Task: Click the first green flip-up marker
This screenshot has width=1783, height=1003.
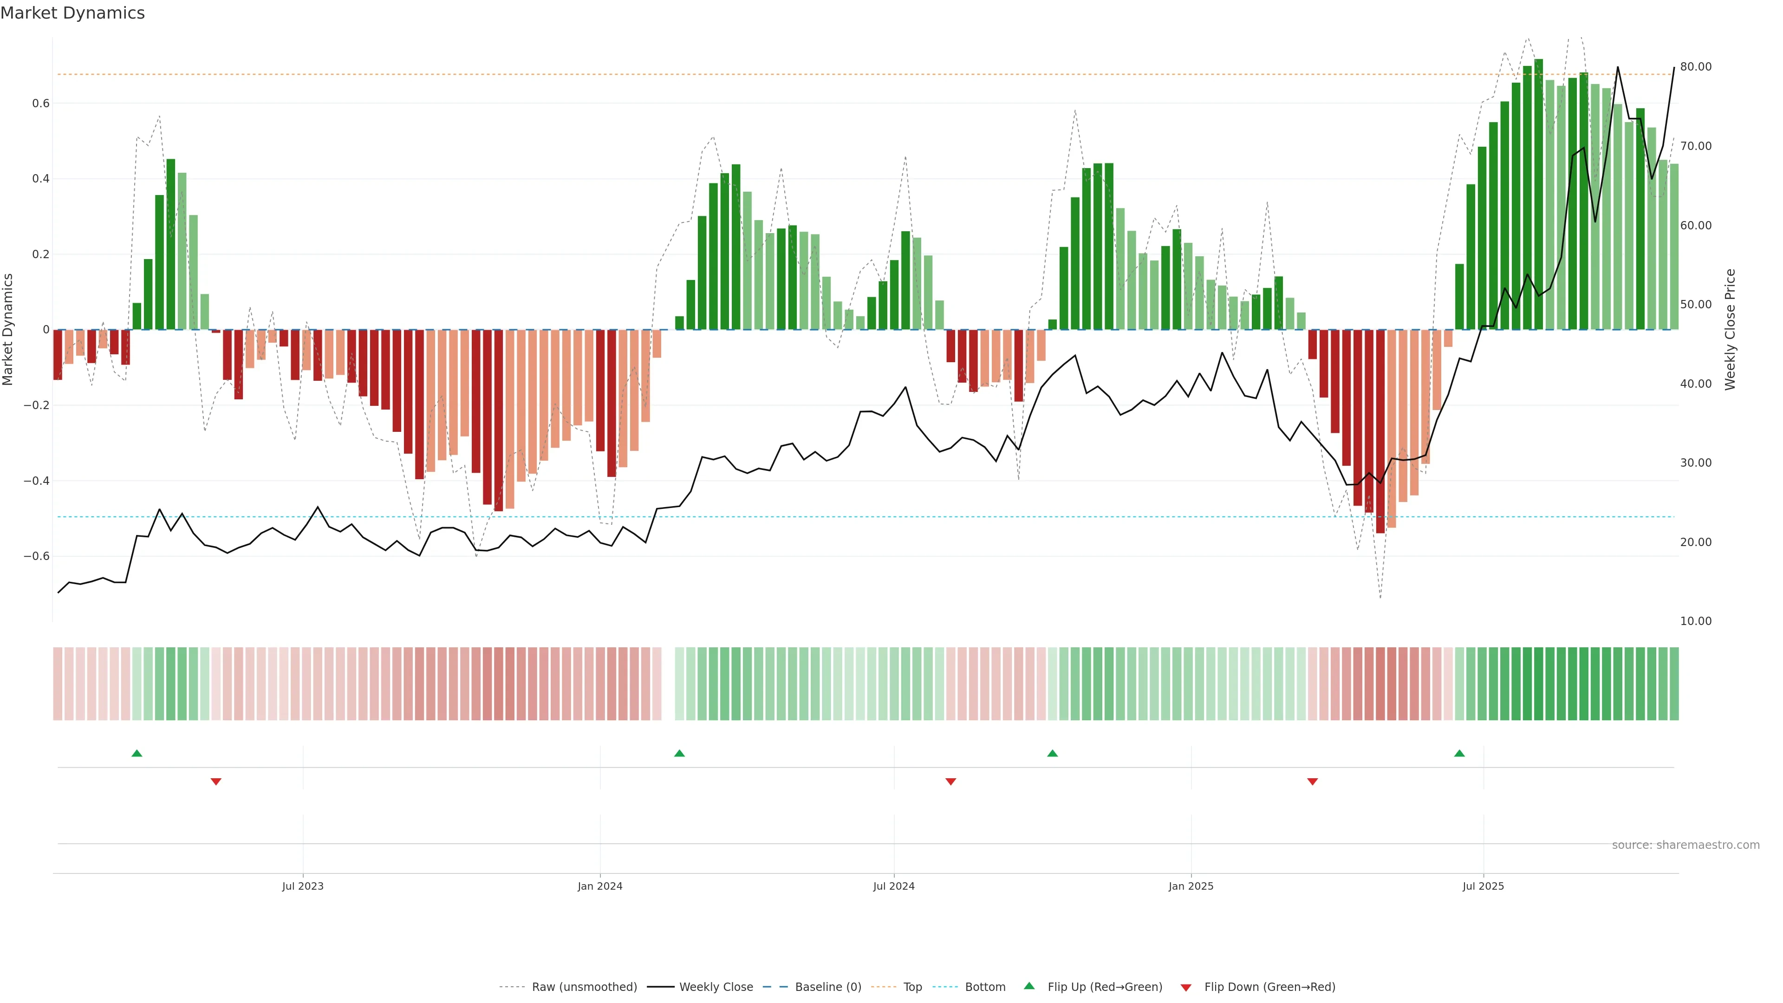Action: point(137,753)
